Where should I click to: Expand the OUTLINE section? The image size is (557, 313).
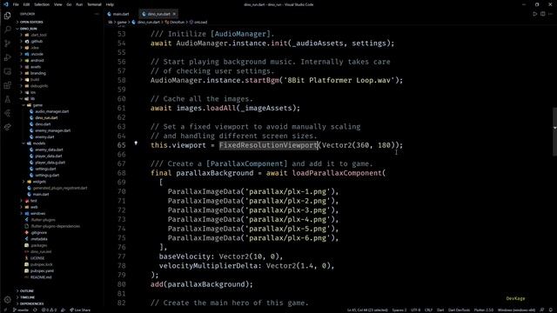point(27,291)
